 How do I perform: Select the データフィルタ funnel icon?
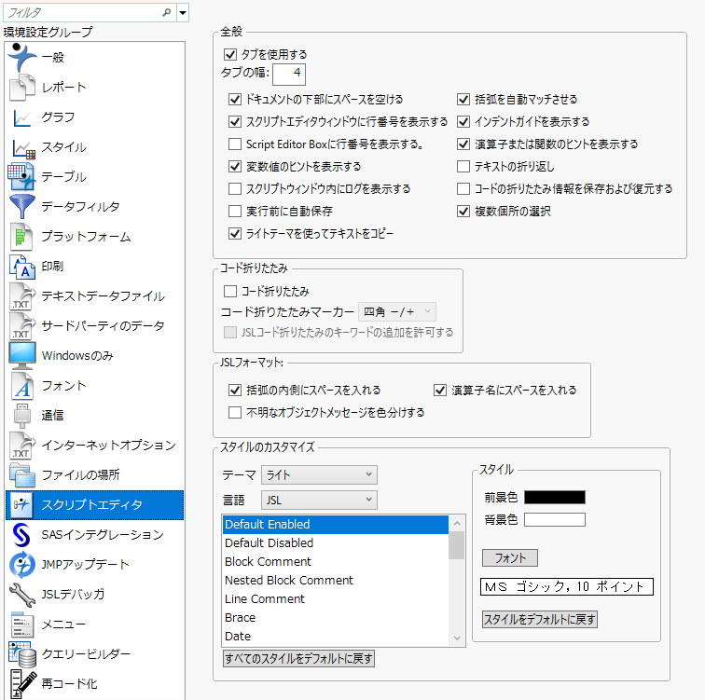[21, 206]
